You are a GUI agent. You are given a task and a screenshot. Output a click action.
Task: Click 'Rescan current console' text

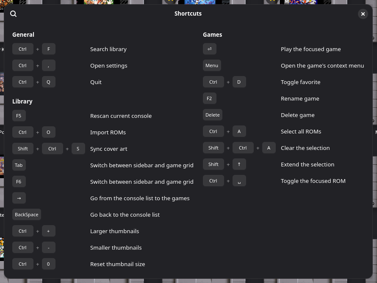[x=121, y=116]
